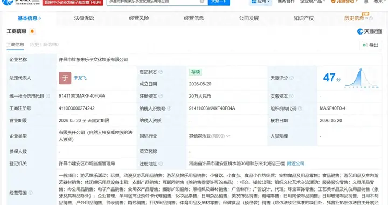
Task: Click the 47分 score value
Action: [332, 78]
